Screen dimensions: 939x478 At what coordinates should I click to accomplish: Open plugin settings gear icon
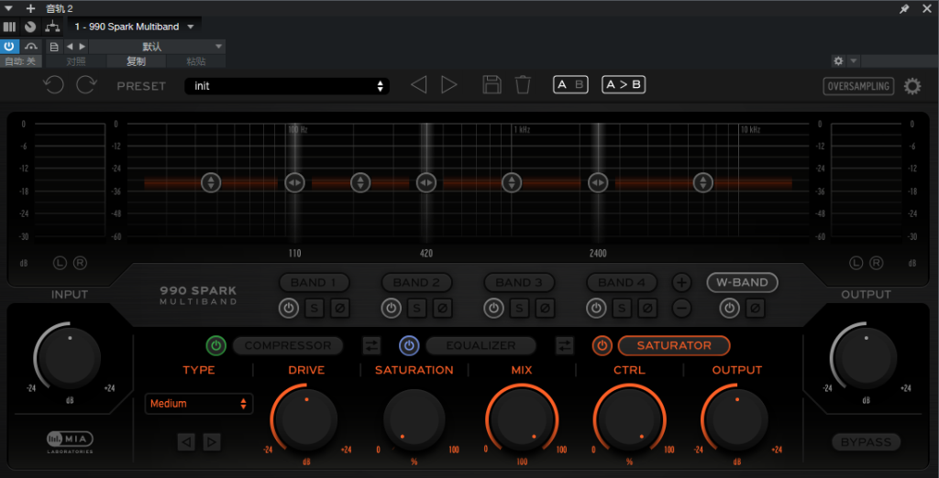912,86
